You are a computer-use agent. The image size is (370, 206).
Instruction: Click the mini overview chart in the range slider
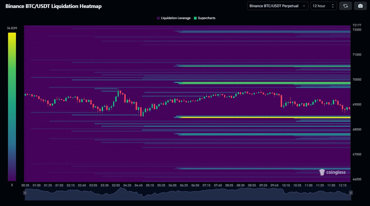187,194
